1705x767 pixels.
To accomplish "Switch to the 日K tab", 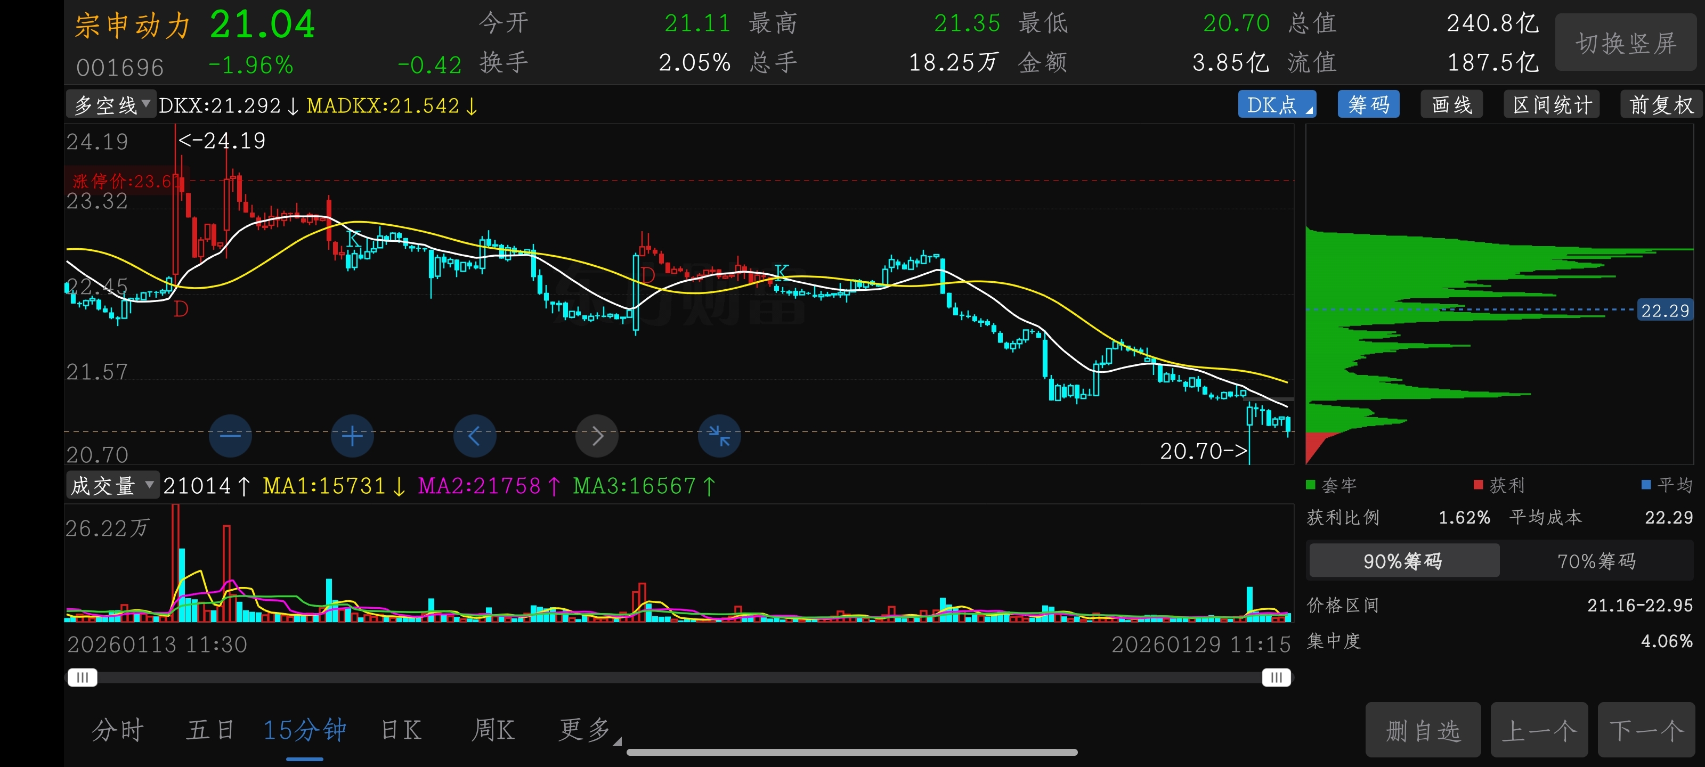I will coord(401,730).
